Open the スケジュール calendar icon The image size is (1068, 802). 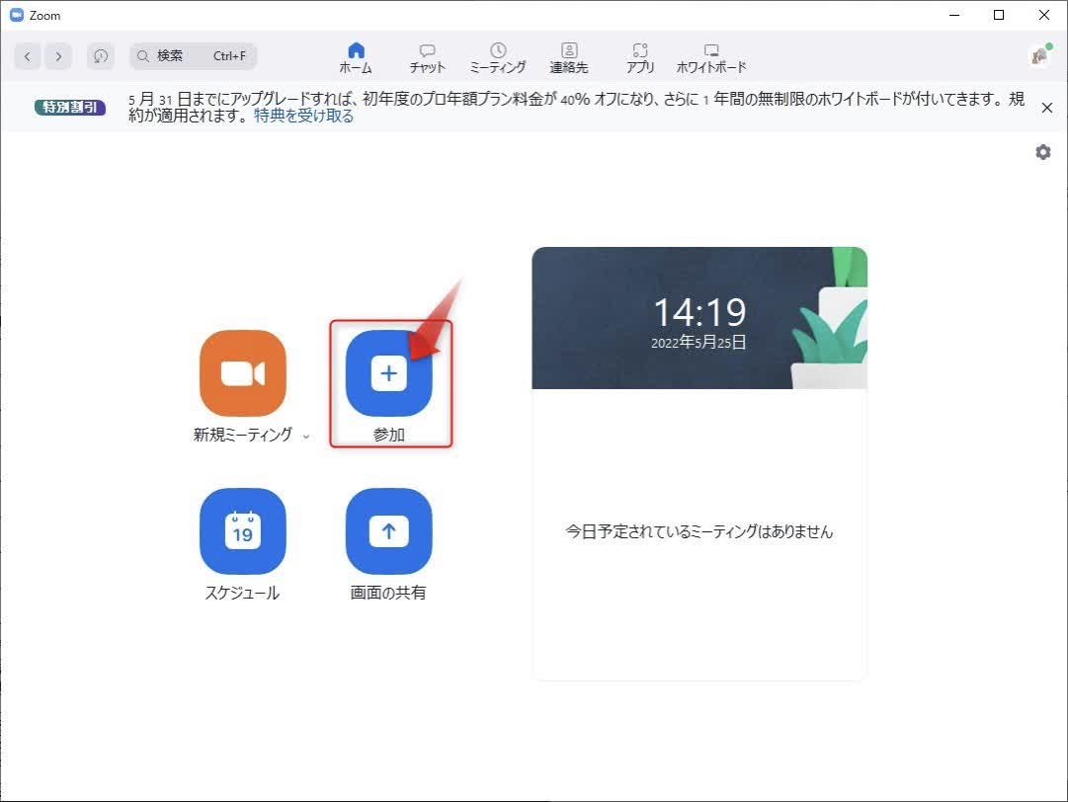(242, 531)
